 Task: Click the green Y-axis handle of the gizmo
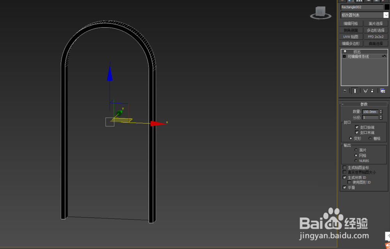point(119,114)
